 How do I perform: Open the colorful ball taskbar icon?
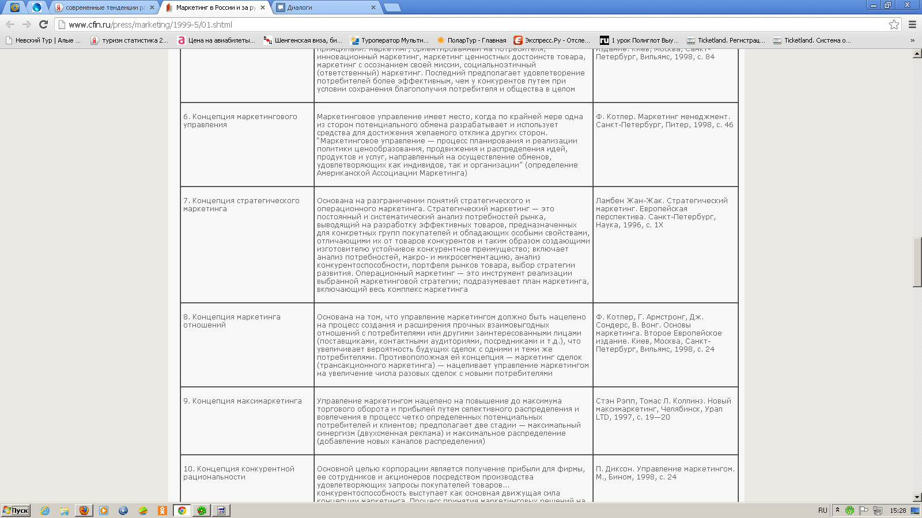(143, 510)
